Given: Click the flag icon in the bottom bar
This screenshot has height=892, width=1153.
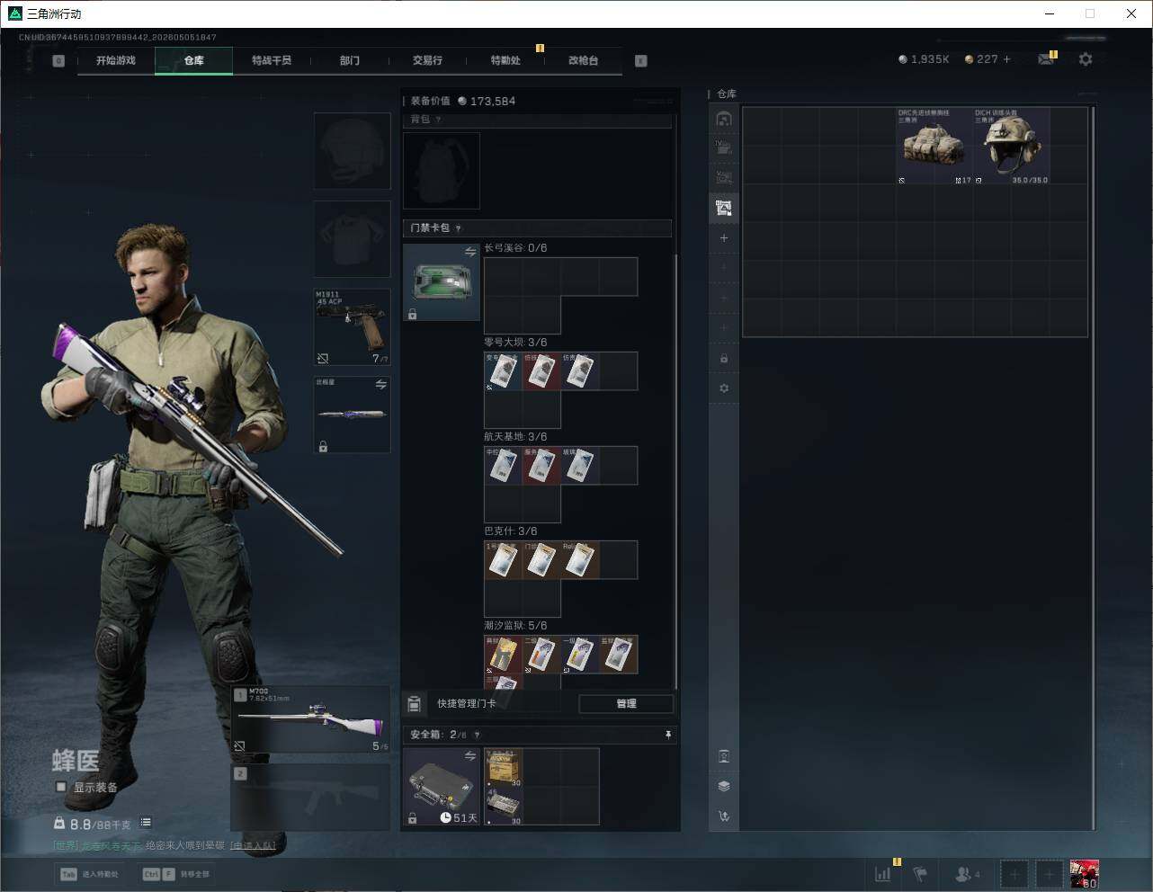Looking at the screenshot, I should (920, 873).
